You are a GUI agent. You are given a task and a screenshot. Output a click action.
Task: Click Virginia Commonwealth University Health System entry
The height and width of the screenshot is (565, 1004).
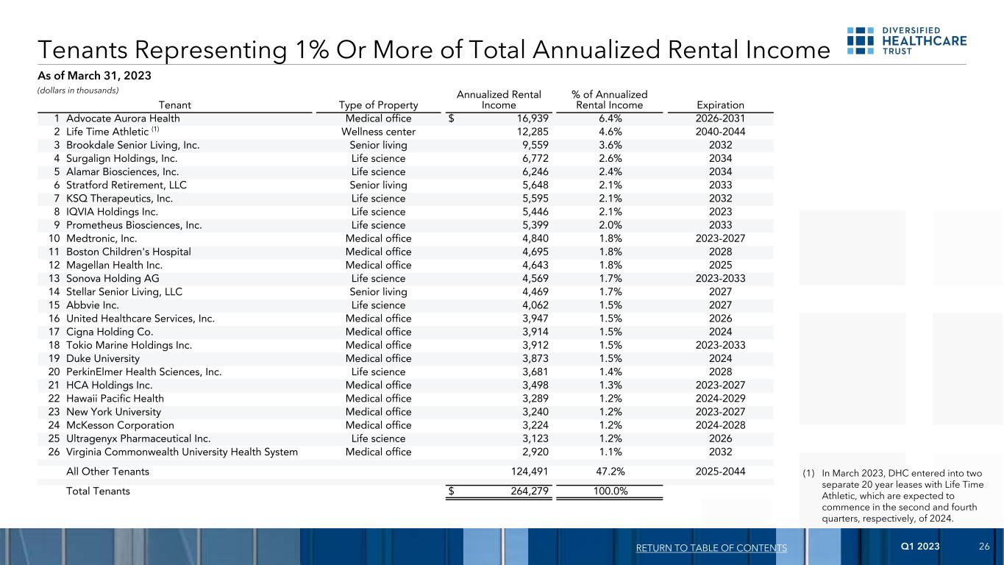pyautogui.click(x=182, y=452)
